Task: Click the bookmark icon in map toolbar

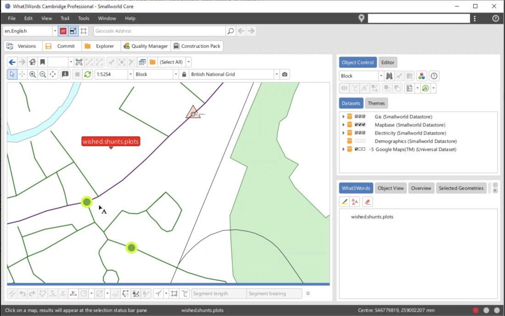Action: click(42, 62)
